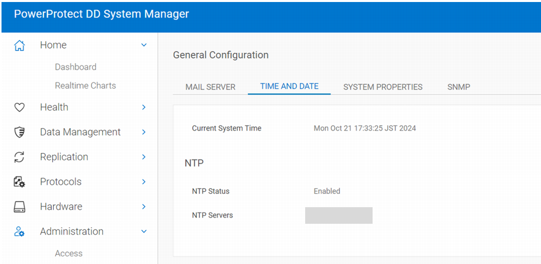Click the PowerProtect DD System Manager title
Screen dimensions: 541x264
click(x=102, y=14)
